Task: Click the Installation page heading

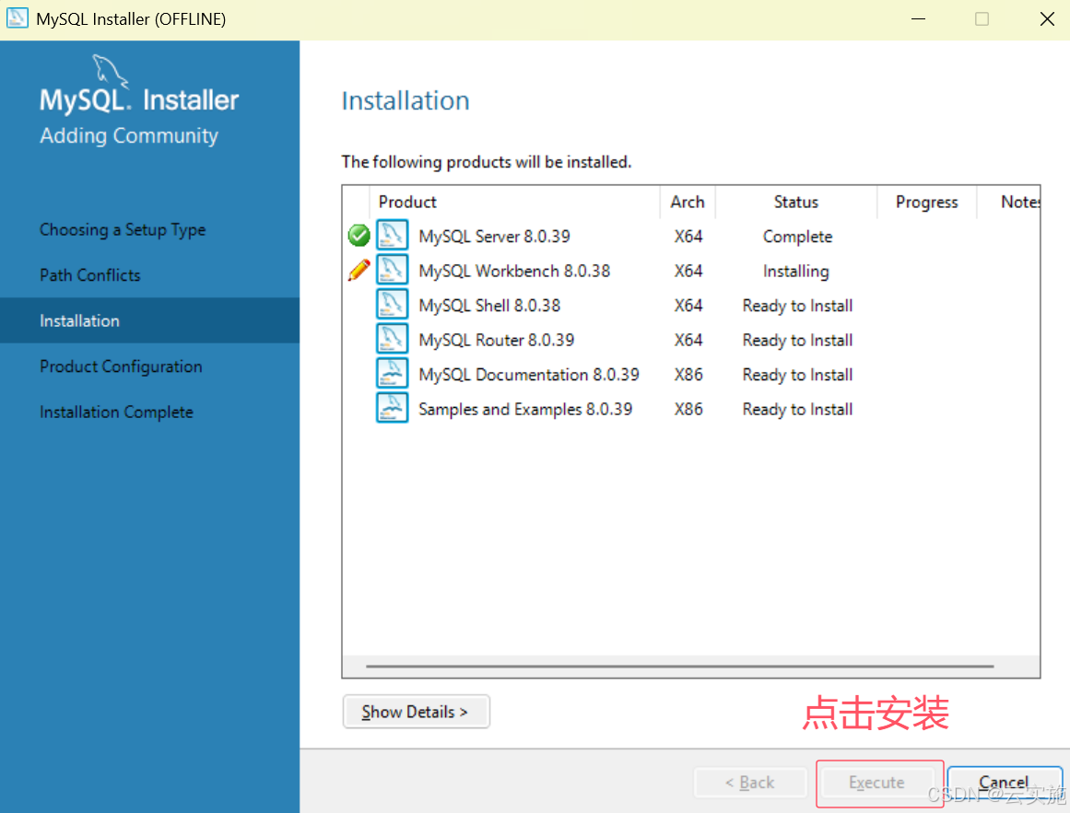Action: [406, 101]
